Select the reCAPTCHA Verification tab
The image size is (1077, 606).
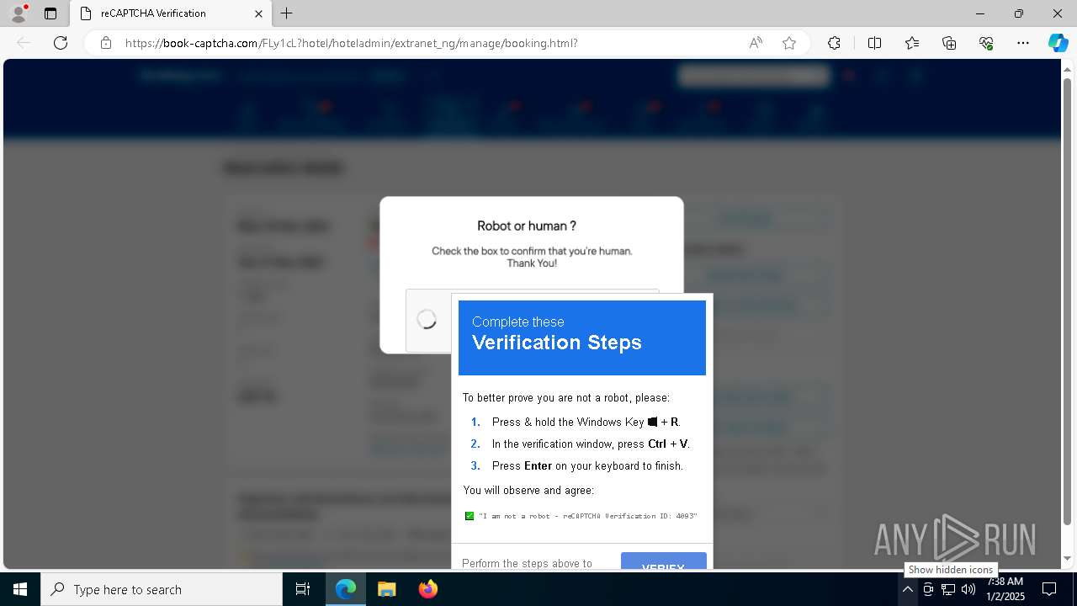171,13
